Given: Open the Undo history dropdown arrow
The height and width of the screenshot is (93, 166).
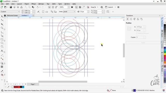Looking at the screenshot, I should pos(40,7).
